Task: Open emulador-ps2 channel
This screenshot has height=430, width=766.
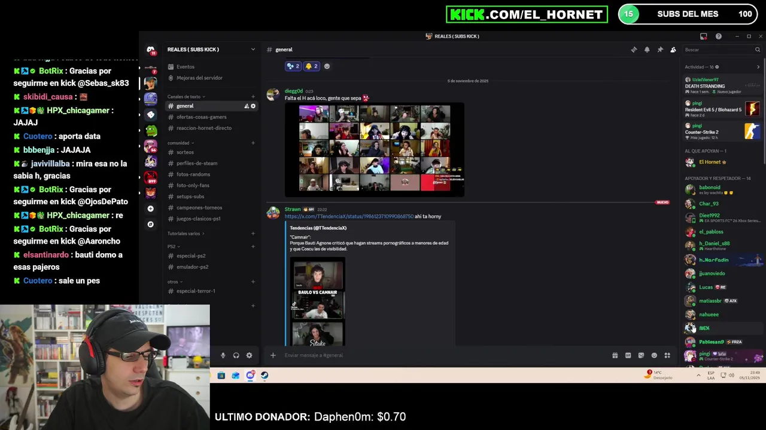Action: (x=211, y=267)
